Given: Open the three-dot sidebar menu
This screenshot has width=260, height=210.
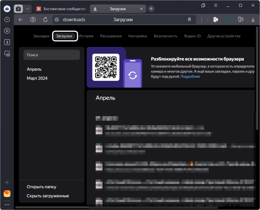Looking at the screenshot, I should pyautogui.click(x=7, y=205).
